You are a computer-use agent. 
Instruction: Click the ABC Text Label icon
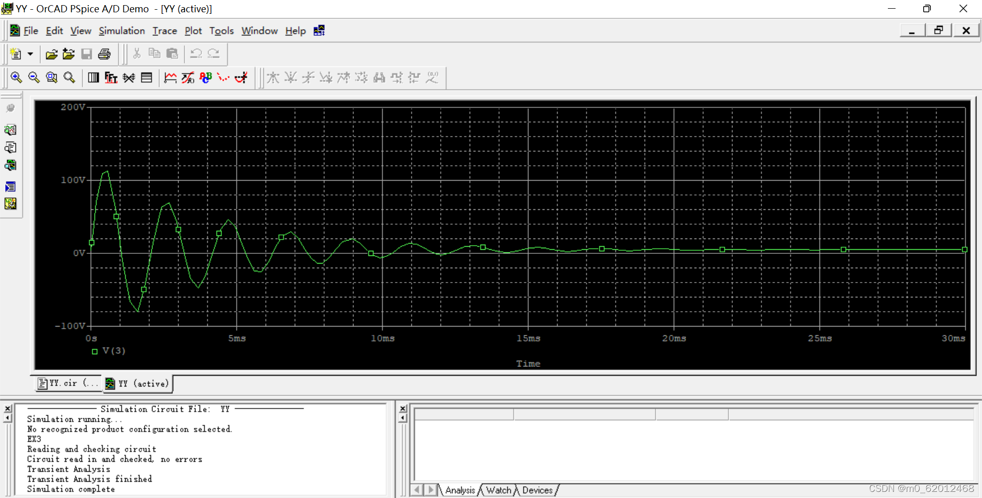[206, 77]
